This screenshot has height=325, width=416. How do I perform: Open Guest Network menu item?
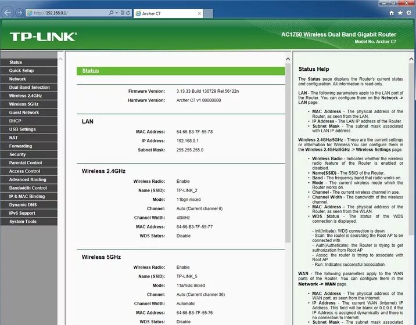coord(28,113)
